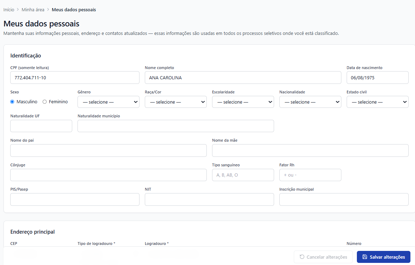
Task: Go to Início in the breadcrumb
Action: 9,10
